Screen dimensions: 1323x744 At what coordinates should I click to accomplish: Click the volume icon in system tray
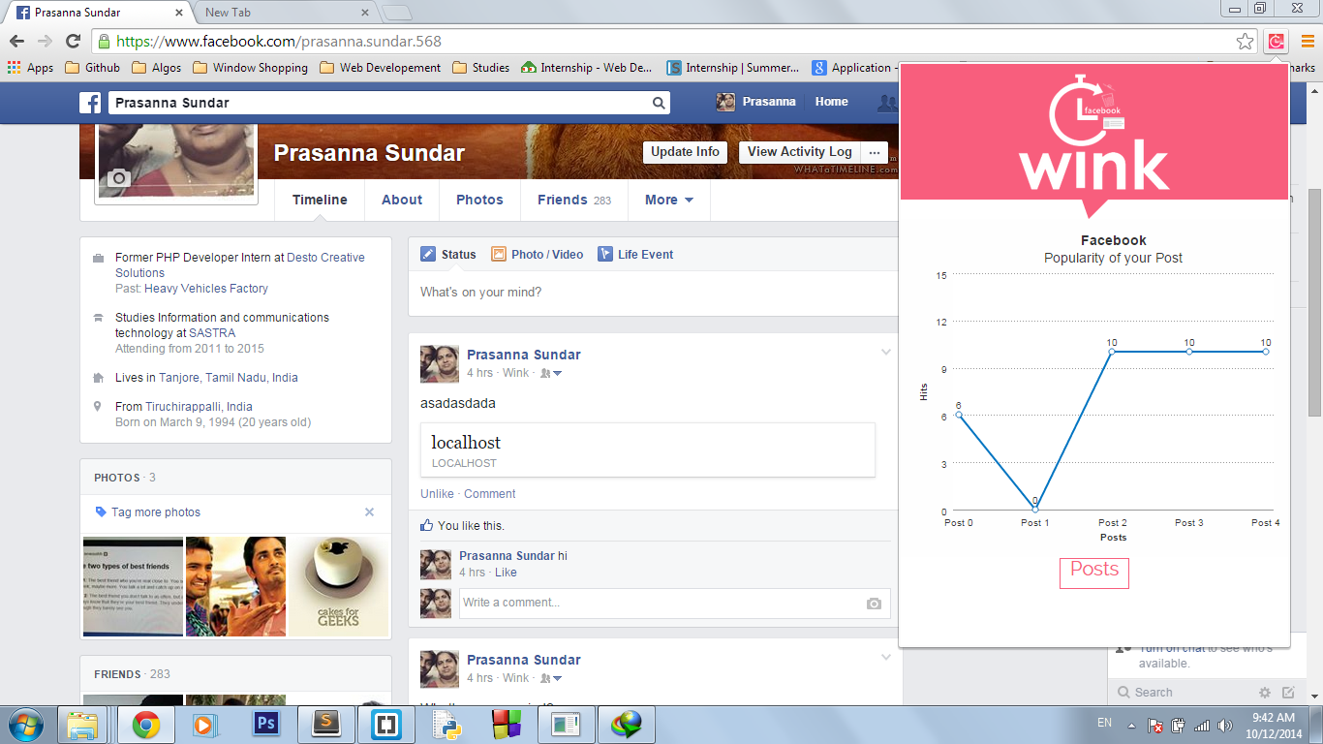1224,725
